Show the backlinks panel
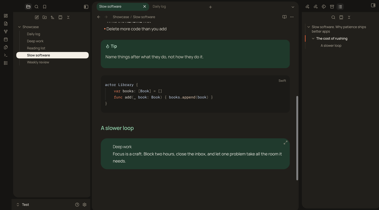This screenshot has height=210, width=379. (308, 7)
